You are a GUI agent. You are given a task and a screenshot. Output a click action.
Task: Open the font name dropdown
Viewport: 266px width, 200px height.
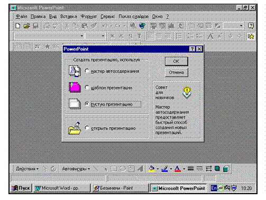[82, 36]
